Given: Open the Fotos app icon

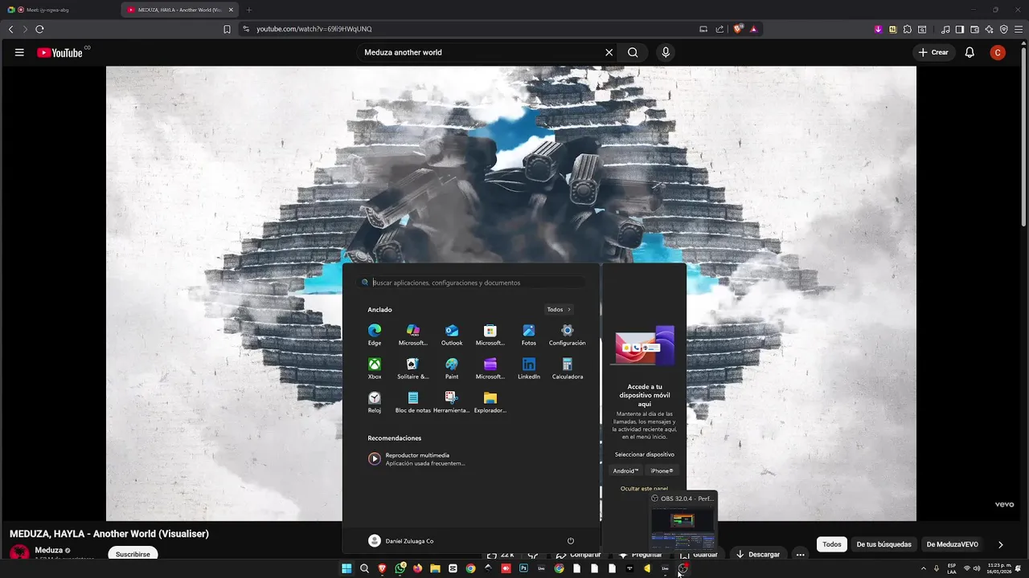Looking at the screenshot, I should (x=529, y=335).
